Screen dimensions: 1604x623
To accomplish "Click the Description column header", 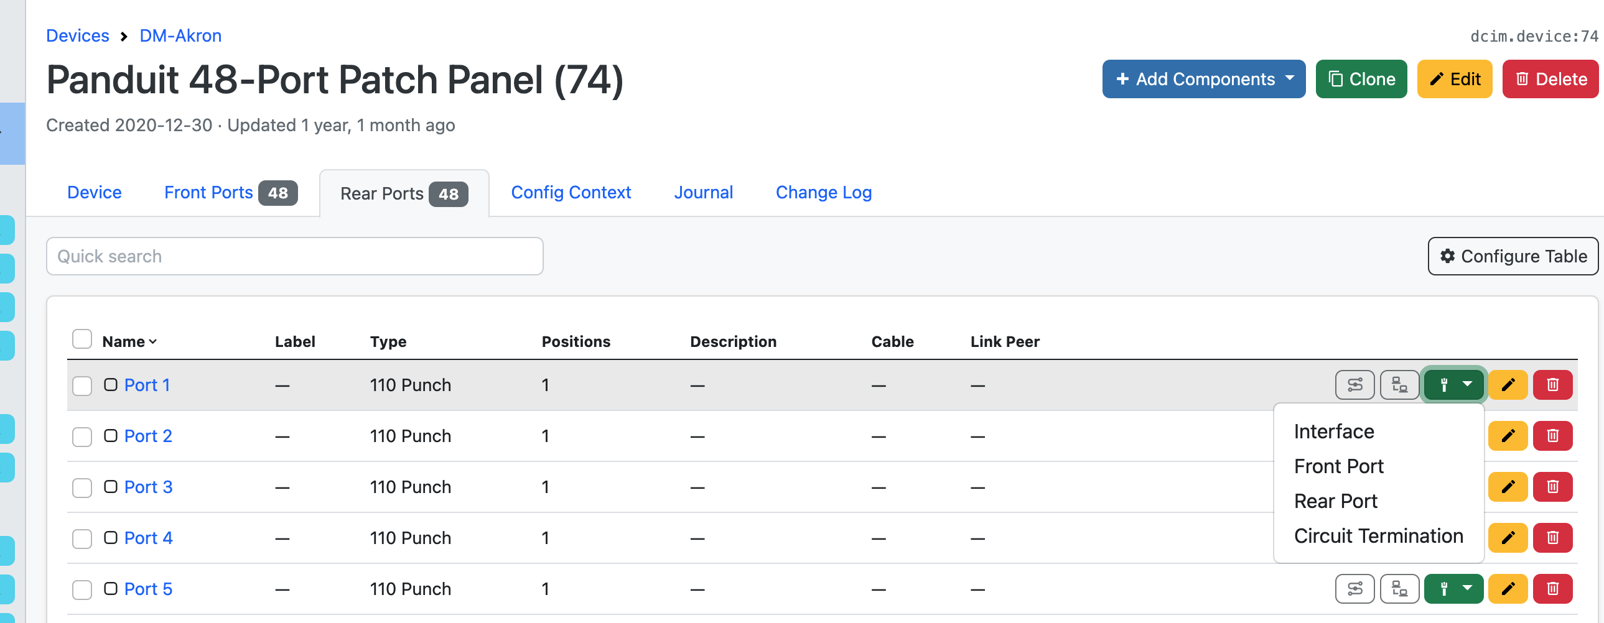I will (733, 342).
